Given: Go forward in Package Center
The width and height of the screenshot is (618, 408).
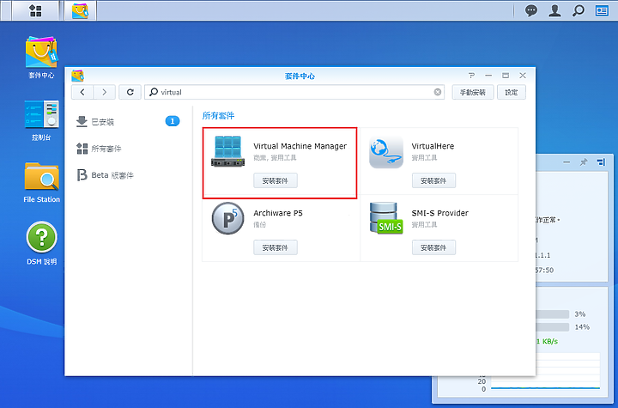Looking at the screenshot, I should click(105, 92).
